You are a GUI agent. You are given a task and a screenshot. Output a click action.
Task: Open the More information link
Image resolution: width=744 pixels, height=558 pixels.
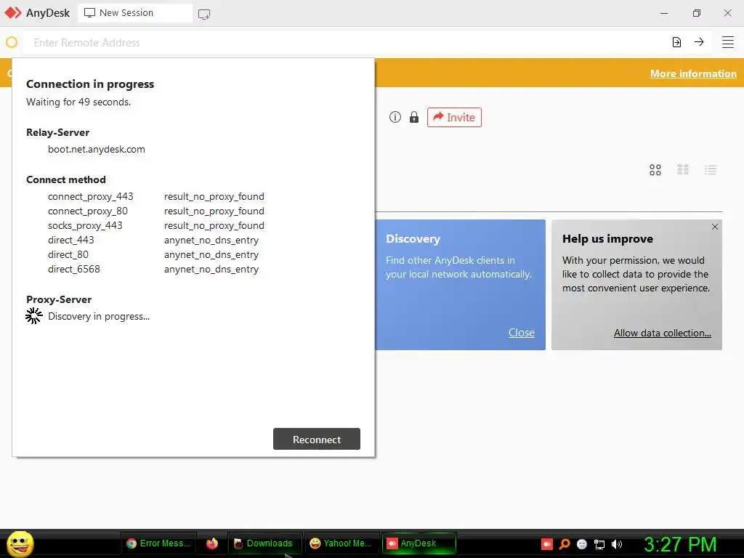[x=693, y=73]
